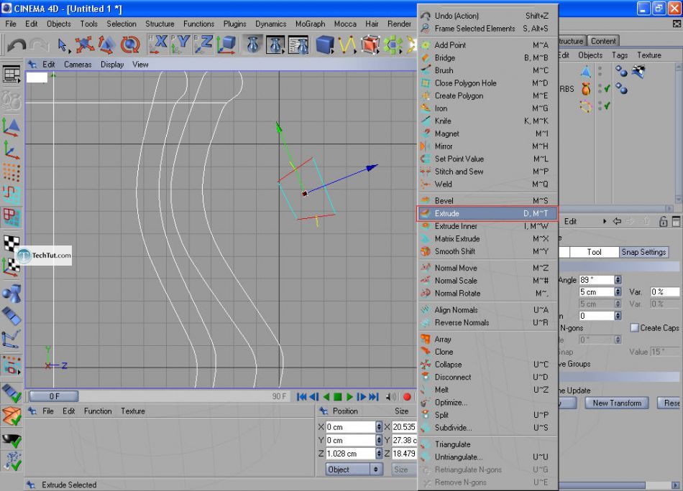The width and height of the screenshot is (683, 491).
Task: Click the Render View vase icon
Action: (x=253, y=45)
